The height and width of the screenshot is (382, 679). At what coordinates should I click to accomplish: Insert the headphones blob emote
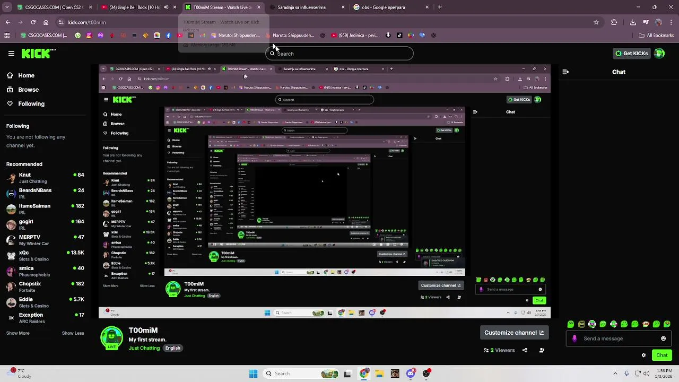pos(592,324)
